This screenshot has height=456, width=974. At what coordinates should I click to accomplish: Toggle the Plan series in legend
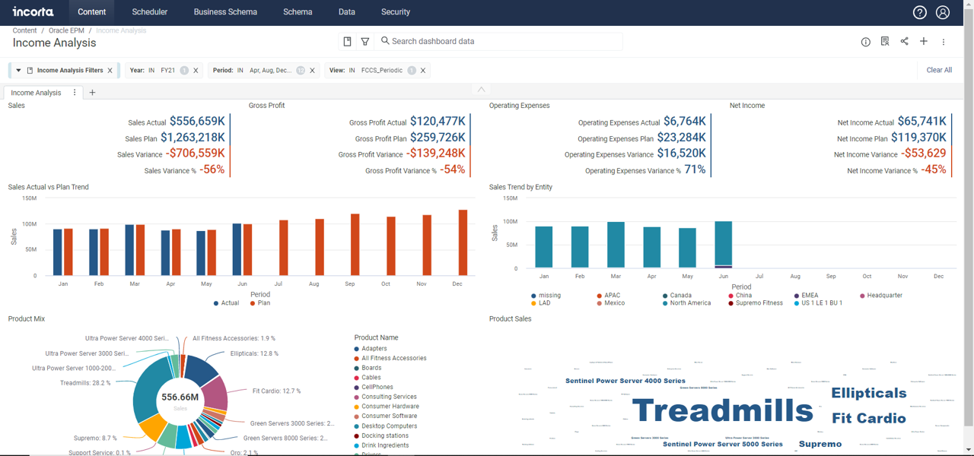click(x=260, y=302)
